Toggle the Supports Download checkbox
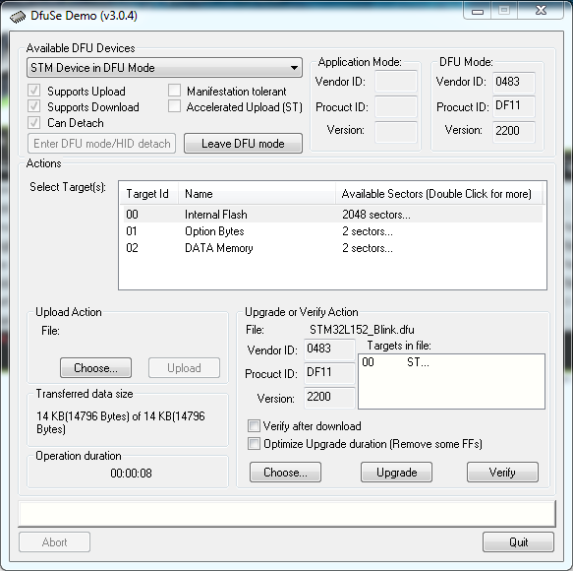This screenshot has width=573, height=571. click(x=34, y=106)
